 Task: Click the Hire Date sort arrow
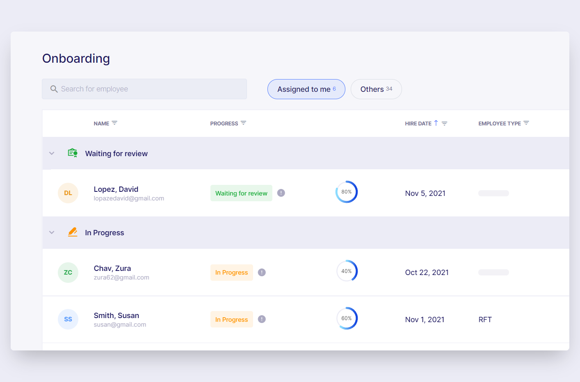click(436, 123)
